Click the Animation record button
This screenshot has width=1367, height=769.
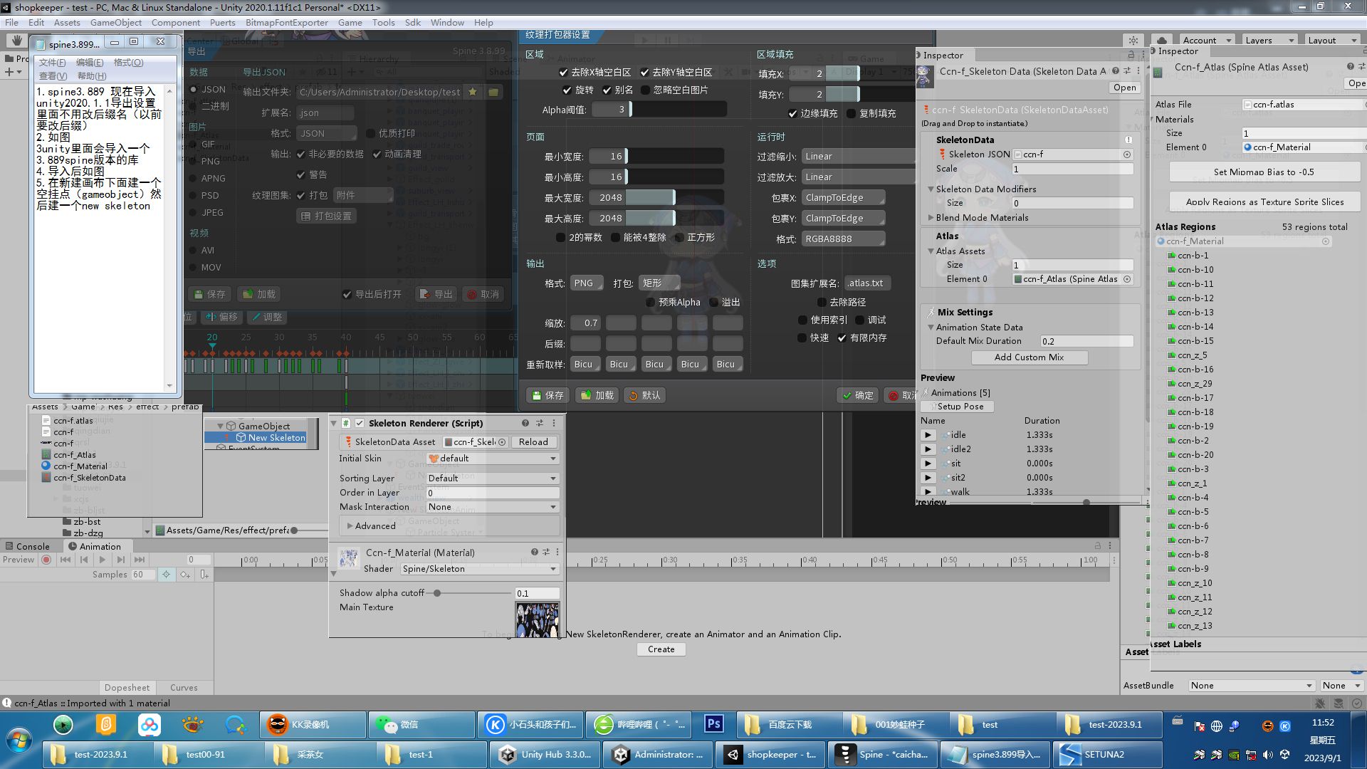tap(46, 560)
